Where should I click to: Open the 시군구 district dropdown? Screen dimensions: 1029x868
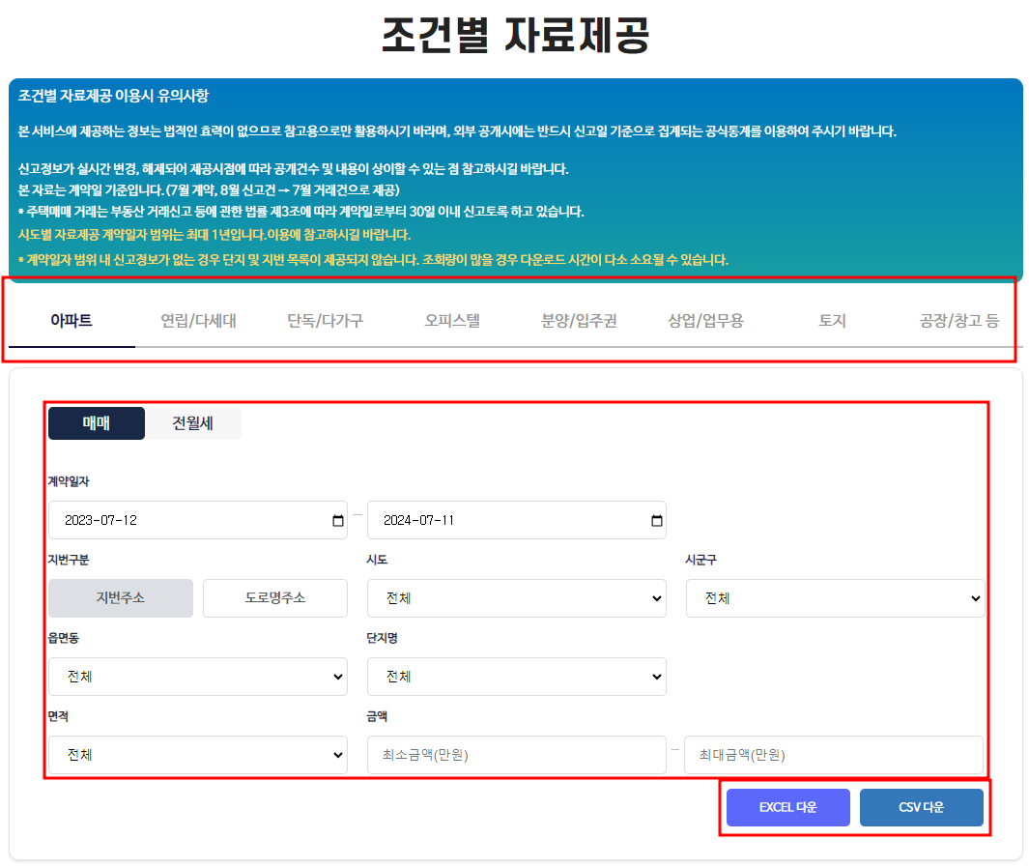point(835,597)
